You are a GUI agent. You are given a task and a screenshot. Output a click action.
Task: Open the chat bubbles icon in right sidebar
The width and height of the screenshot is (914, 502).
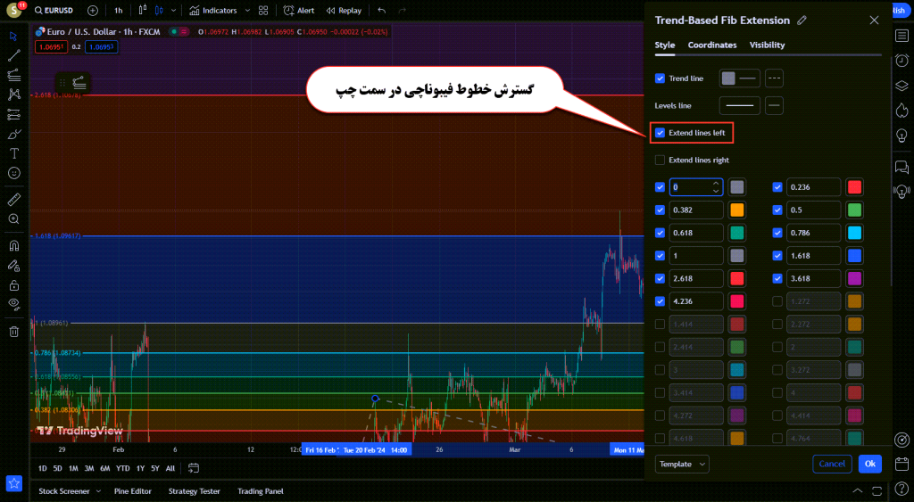coord(902,168)
